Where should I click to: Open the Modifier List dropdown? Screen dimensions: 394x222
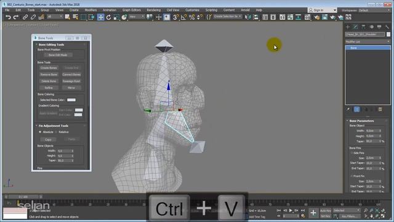(x=368, y=41)
